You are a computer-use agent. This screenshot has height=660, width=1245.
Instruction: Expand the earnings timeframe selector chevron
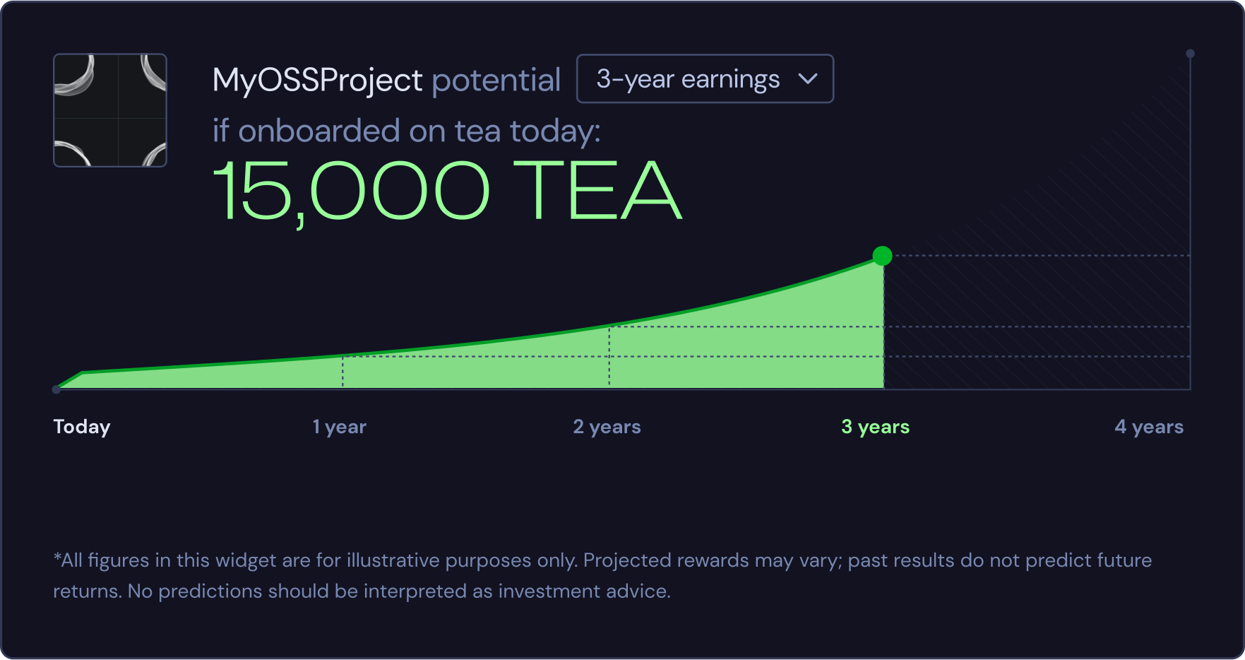809,78
